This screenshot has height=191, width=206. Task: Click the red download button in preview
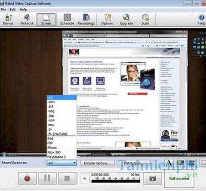137,94
